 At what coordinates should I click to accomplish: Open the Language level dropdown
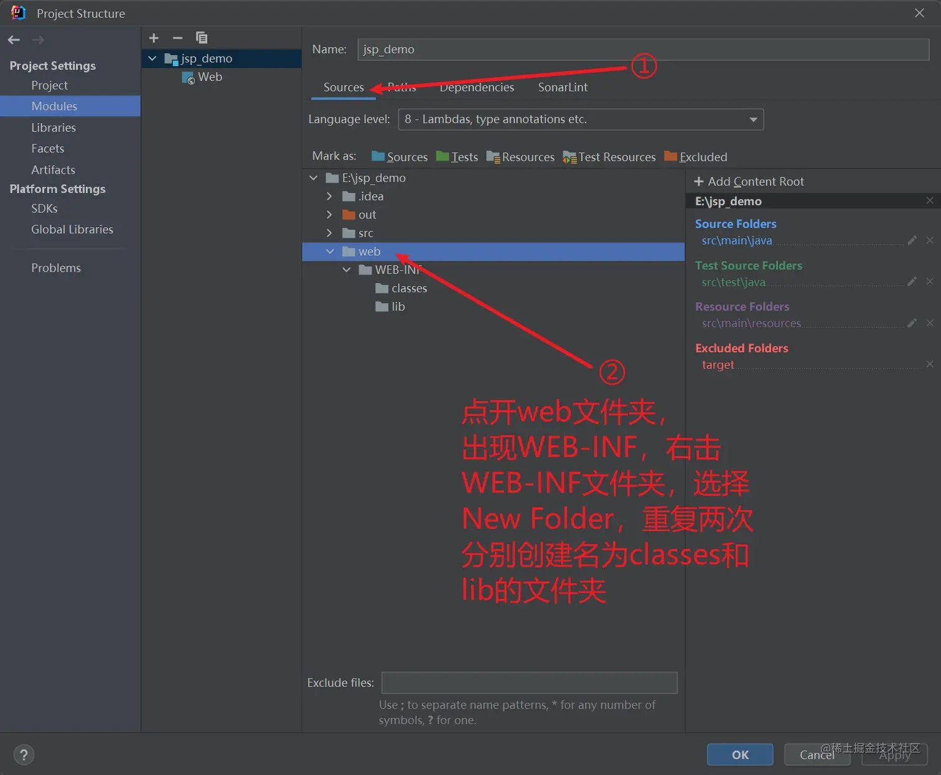[581, 119]
